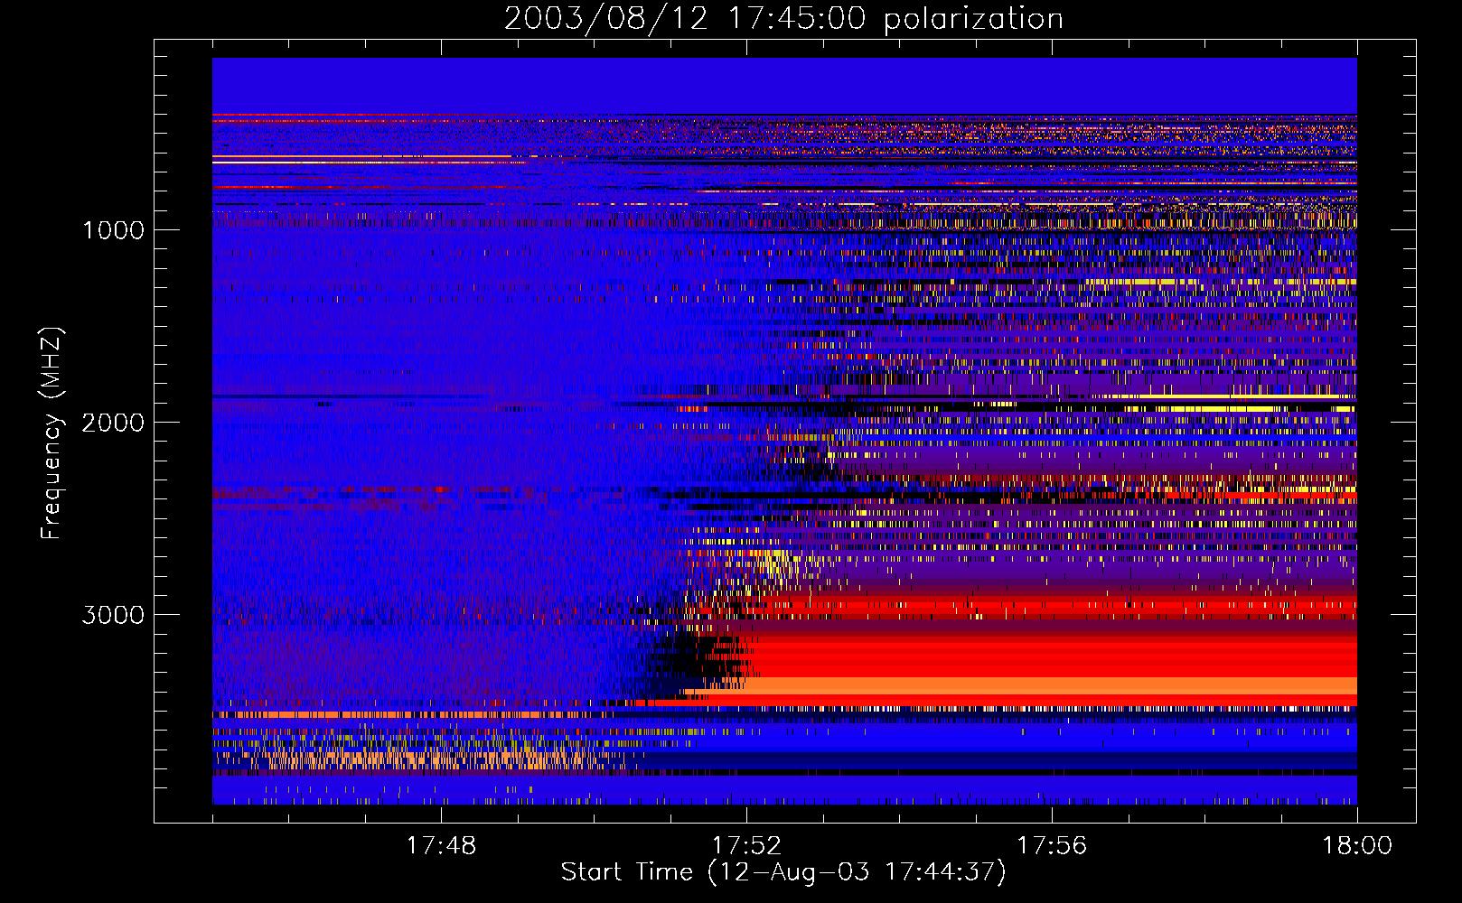Click the 3000 frequency tick label

click(x=113, y=615)
